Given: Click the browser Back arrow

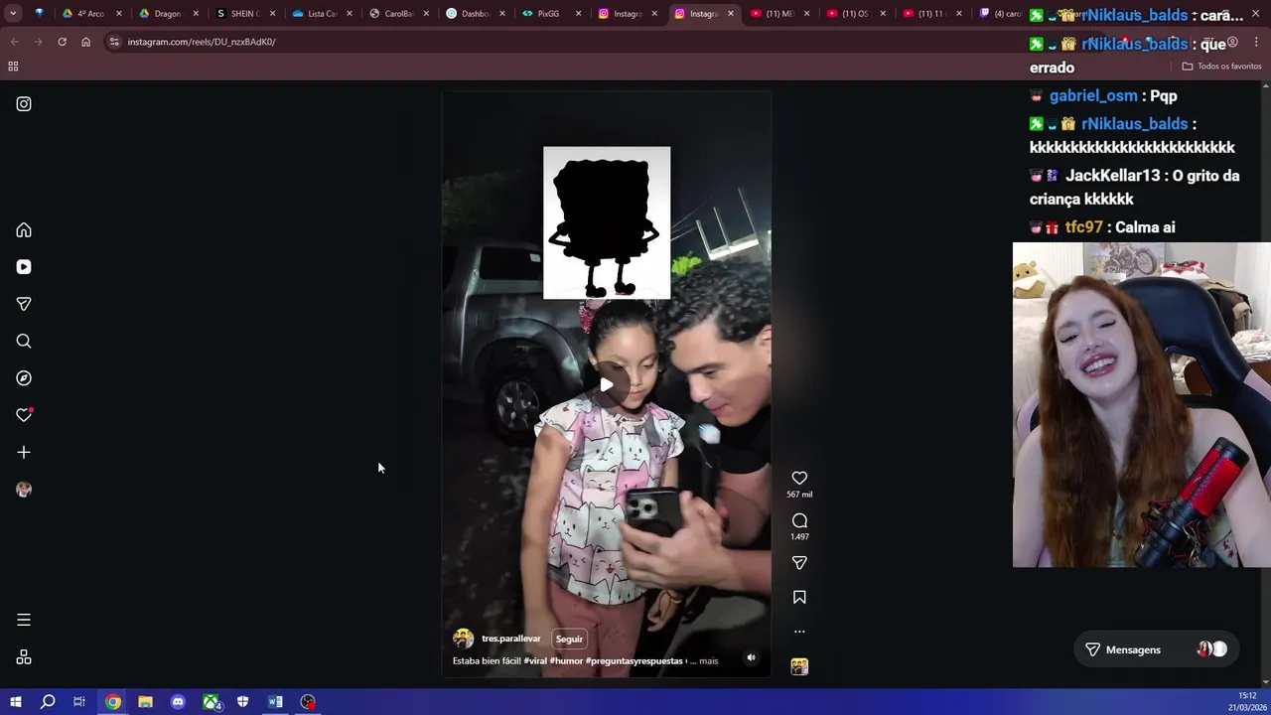Looking at the screenshot, I should click(x=14, y=42).
